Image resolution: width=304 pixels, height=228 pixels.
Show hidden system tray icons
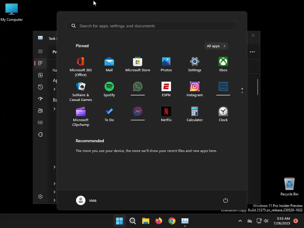pos(240,221)
